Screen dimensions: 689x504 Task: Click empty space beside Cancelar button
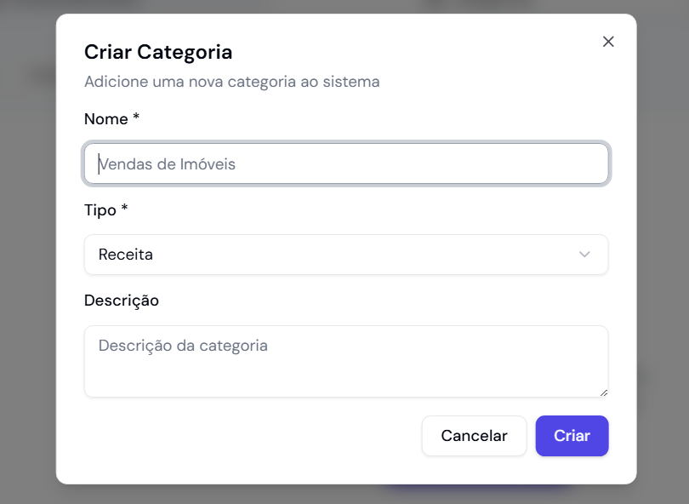click(x=255, y=436)
